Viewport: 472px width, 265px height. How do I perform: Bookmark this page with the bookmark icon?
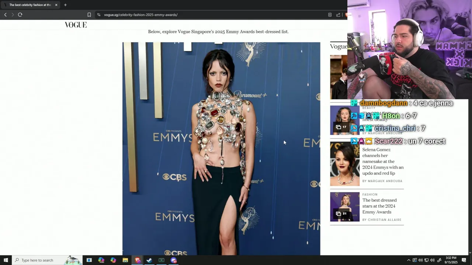click(89, 15)
